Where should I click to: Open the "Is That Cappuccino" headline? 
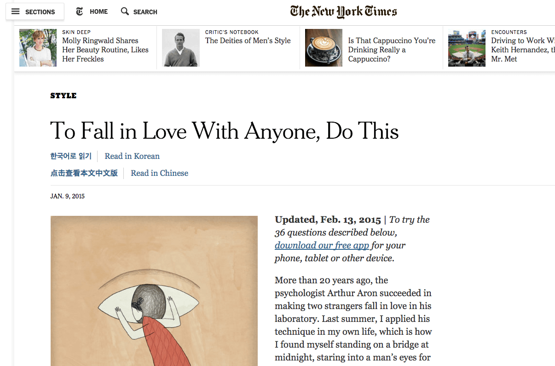(x=392, y=50)
